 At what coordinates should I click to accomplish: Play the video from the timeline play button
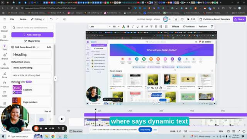click(62, 119)
